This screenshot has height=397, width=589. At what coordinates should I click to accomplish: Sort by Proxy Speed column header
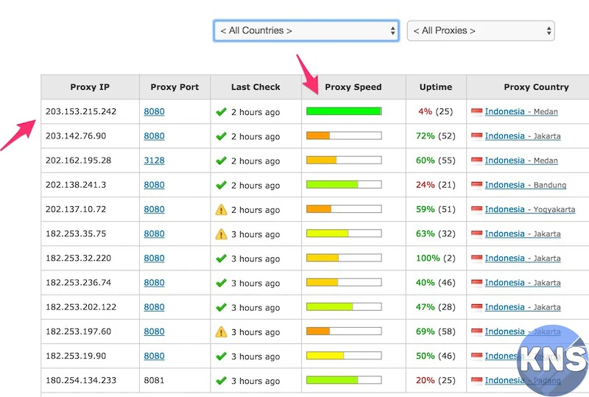[353, 87]
